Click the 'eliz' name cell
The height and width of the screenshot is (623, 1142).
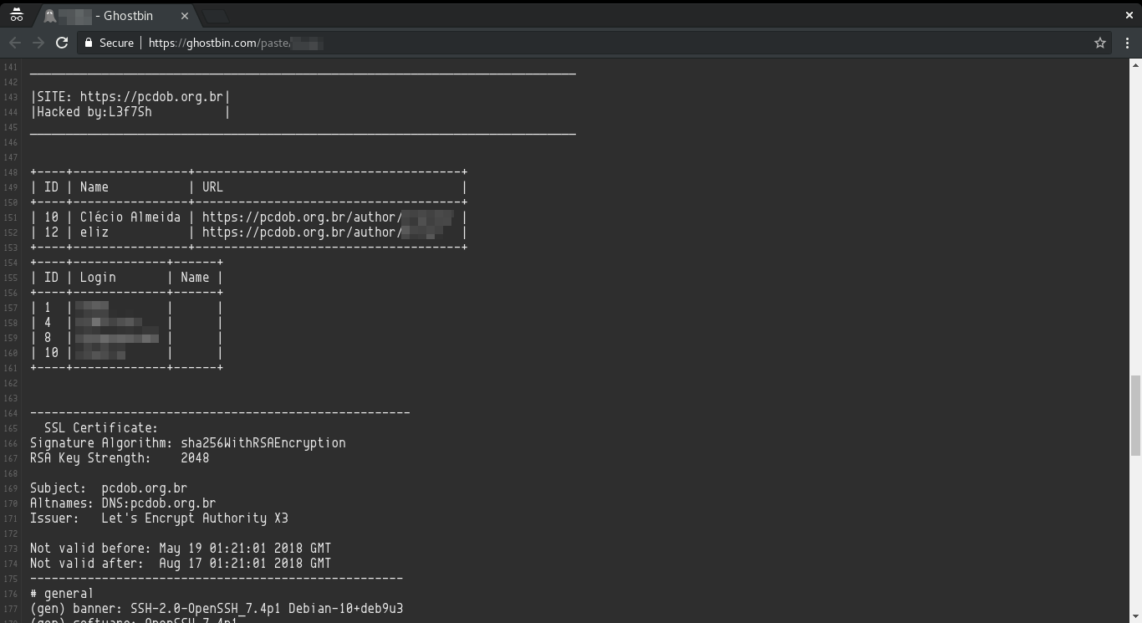point(94,232)
